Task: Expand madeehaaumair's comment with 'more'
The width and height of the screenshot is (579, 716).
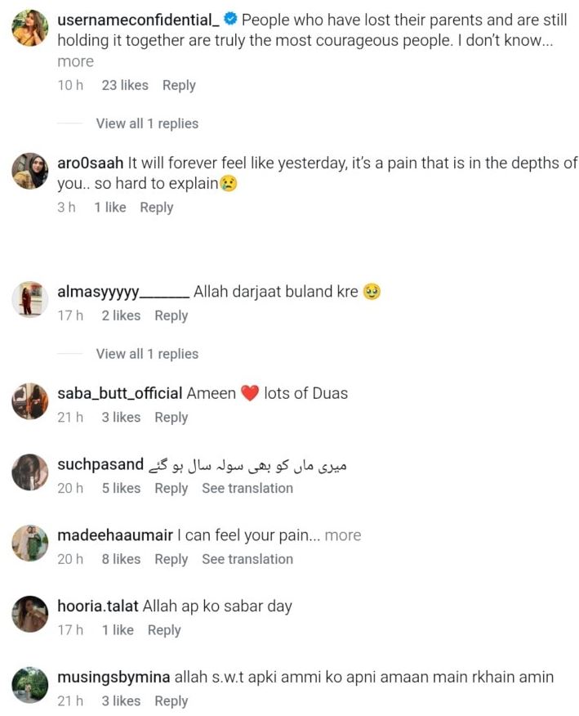Action: click(x=342, y=535)
